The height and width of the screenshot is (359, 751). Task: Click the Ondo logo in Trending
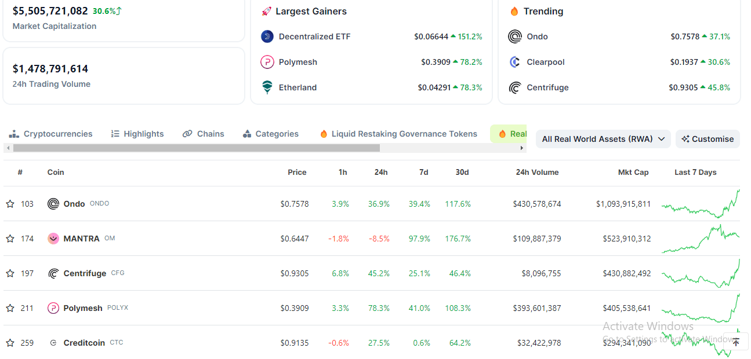514,36
